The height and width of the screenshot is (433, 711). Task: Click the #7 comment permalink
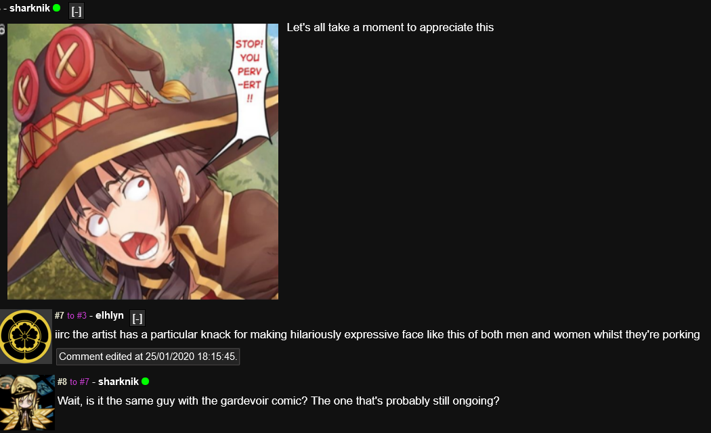60,315
